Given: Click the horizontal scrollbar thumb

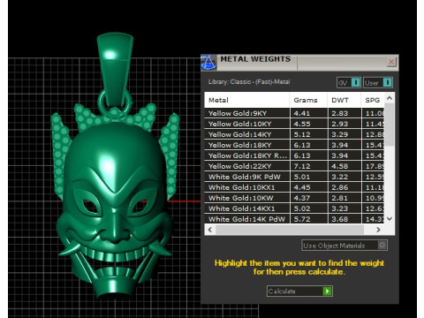Looking at the screenshot, I should pyautogui.click(x=290, y=230).
